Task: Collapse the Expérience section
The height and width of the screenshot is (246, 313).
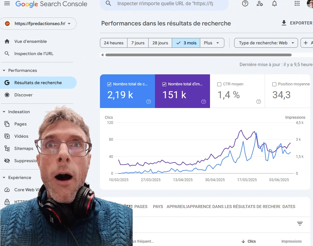Action: (4, 178)
